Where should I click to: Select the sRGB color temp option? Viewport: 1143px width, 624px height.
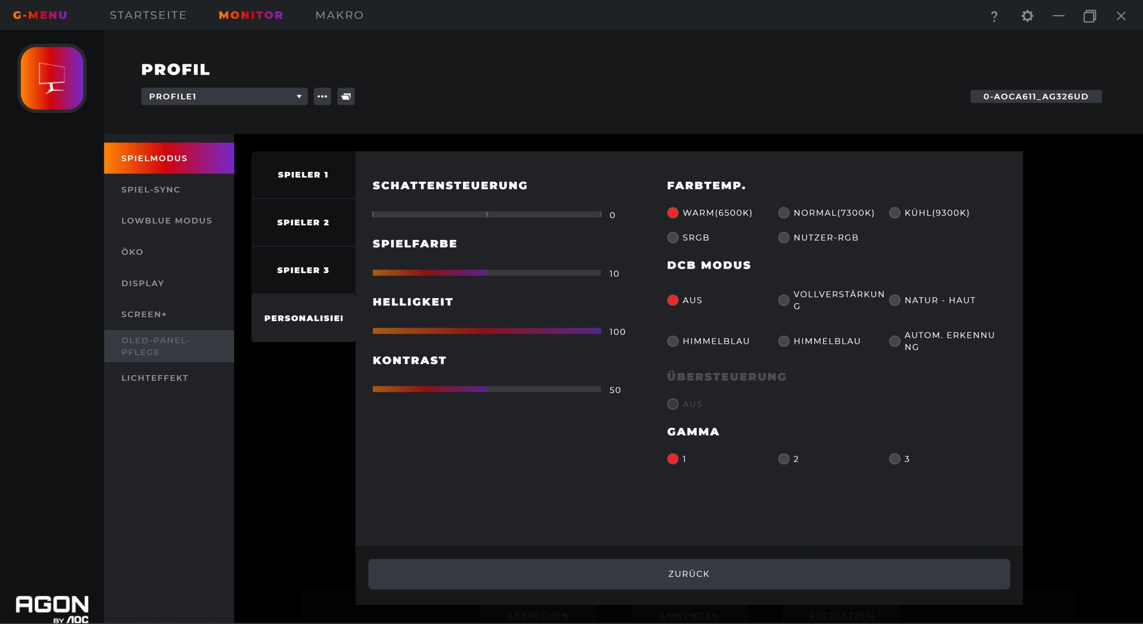[x=673, y=237]
